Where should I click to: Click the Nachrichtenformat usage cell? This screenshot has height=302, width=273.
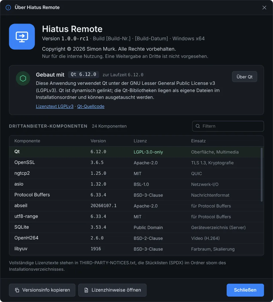(210, 195)
